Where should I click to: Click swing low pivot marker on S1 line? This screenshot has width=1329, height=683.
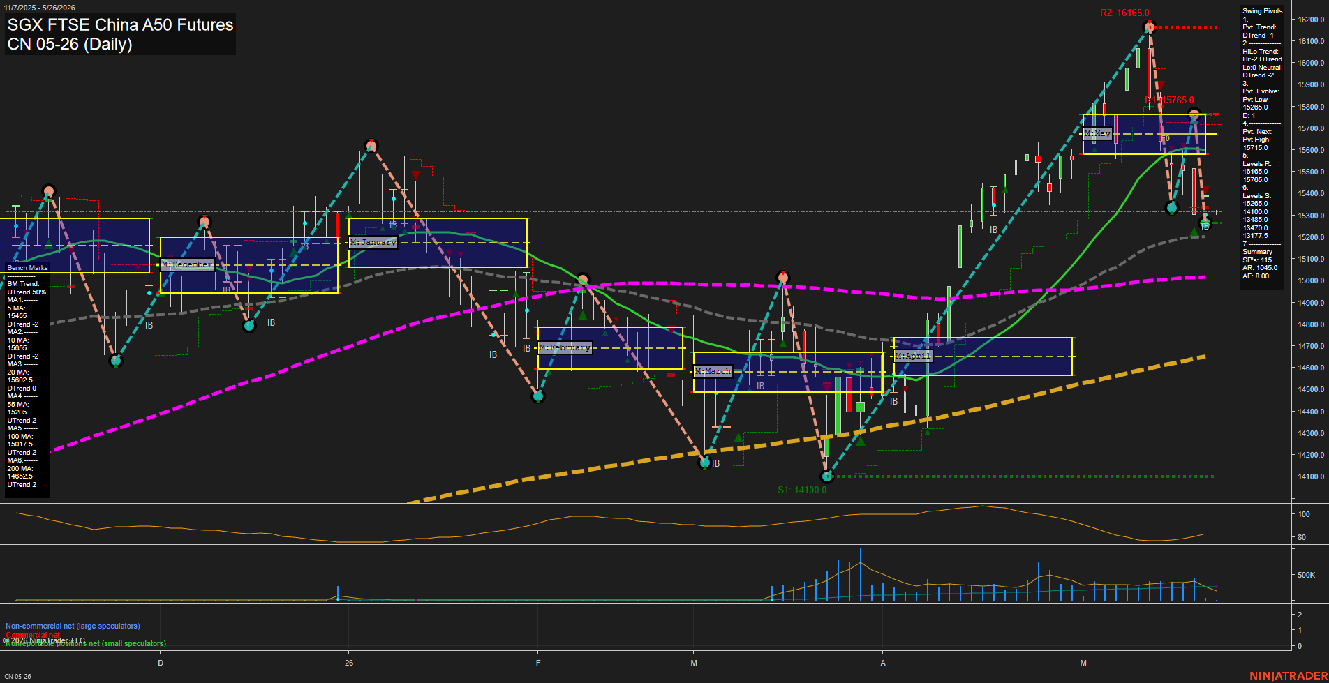click(827, 476)
